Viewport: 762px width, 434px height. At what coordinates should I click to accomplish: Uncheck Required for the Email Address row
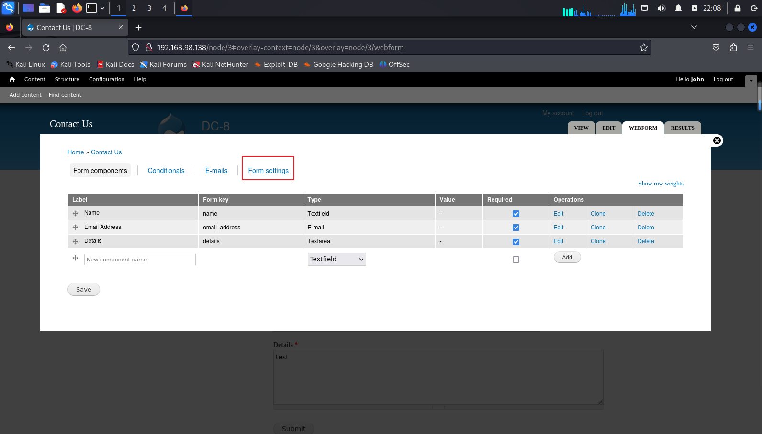coord(516,228)
